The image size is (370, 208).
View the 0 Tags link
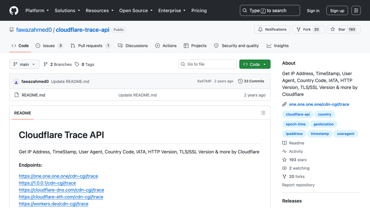[x=84, y=64]
